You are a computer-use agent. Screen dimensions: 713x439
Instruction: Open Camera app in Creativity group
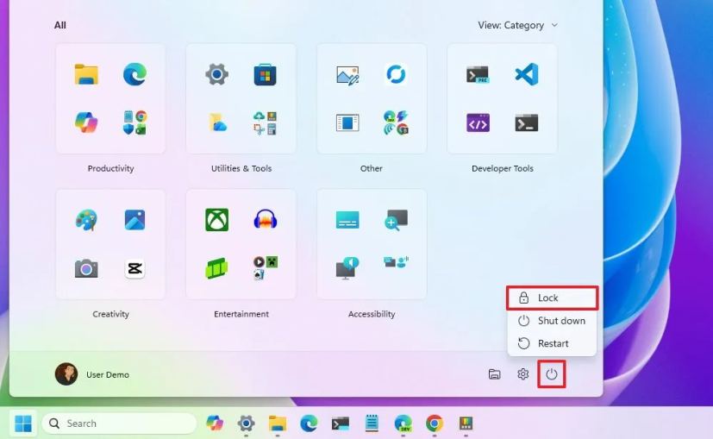[86, 268]
